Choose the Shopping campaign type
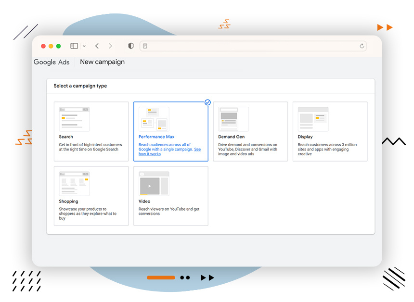 pyautogui.click(x=91, y=196)
